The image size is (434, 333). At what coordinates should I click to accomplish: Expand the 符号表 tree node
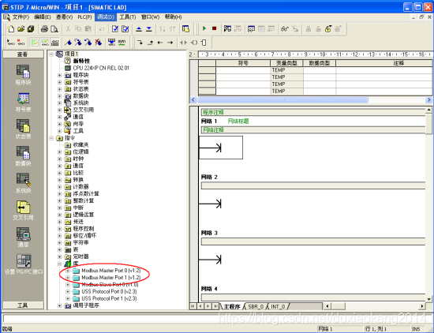tap(59, 82)
